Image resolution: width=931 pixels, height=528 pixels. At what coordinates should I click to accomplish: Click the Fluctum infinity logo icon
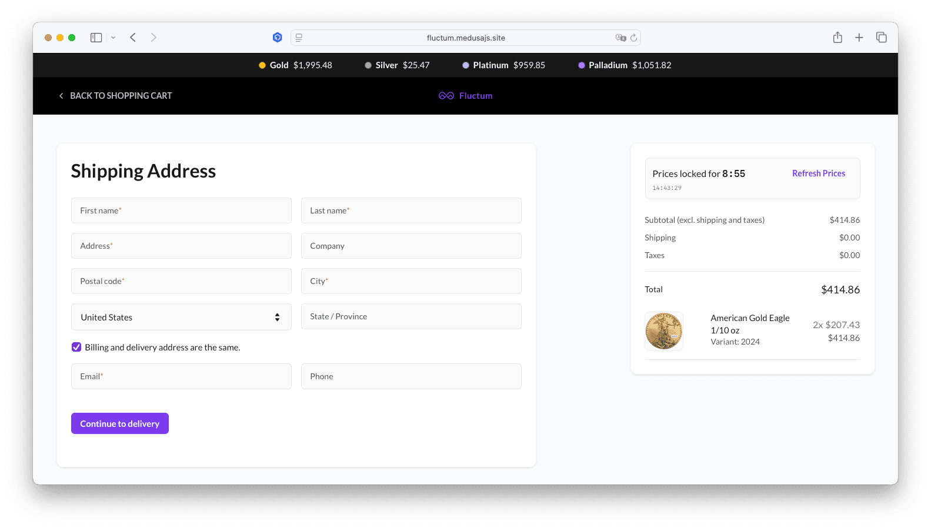point(446,96)
